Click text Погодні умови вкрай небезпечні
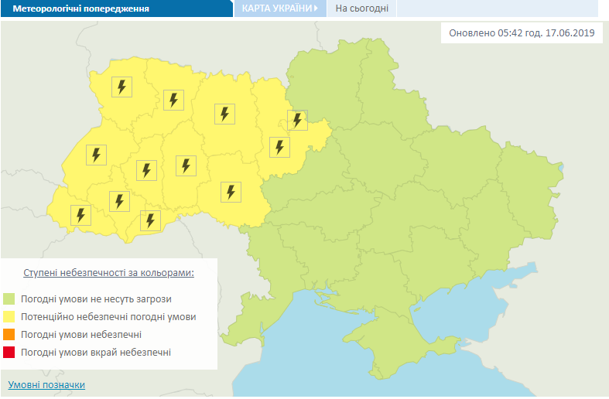Viewport: 609px width, 399px height. 96,353
